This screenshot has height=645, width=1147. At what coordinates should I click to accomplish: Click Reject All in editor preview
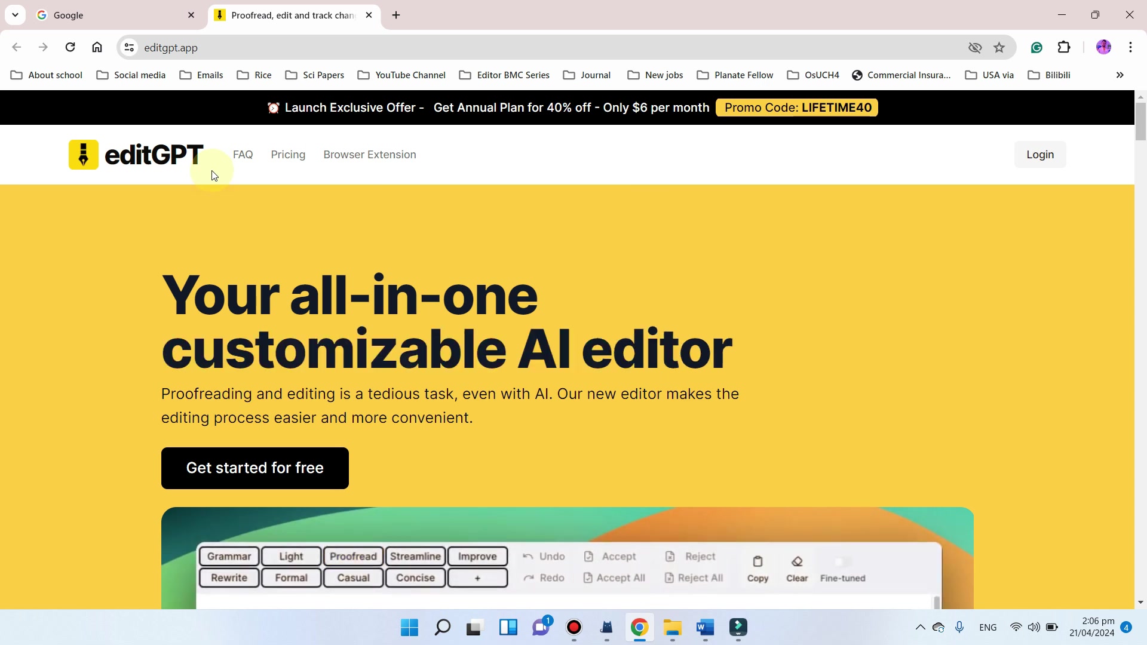(x=694, y=578)
